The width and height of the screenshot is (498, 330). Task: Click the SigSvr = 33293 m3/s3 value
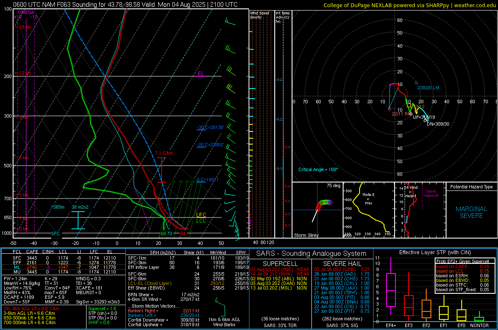(98, 302)
